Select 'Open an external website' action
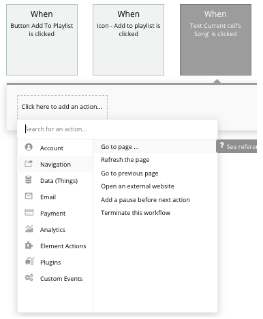The width and height of the screenshot is (263, 319). (x=138, y=186)
